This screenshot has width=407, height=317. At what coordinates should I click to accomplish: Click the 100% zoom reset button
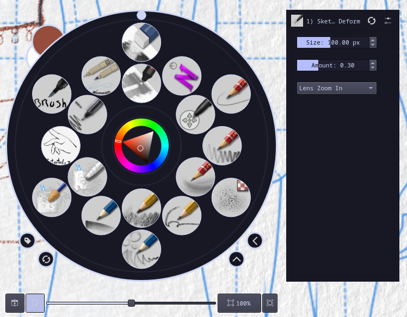(x=239, y=303)
